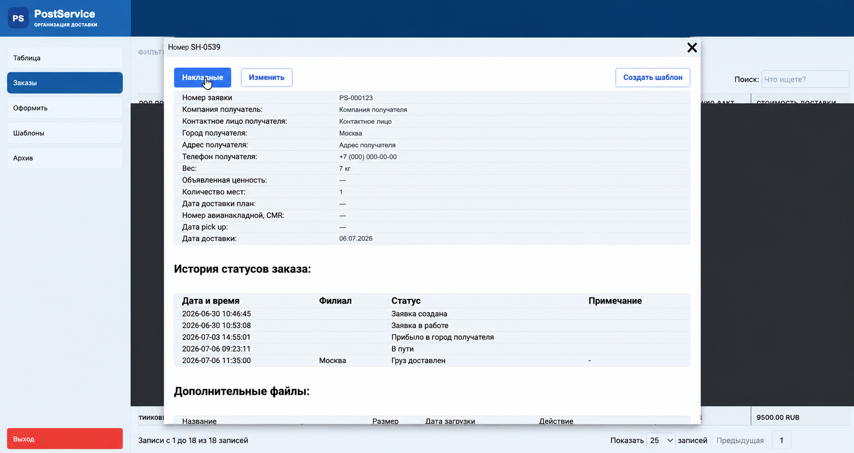Click Компания получателя value
The image size is (854, 453).
click(373, 110)
